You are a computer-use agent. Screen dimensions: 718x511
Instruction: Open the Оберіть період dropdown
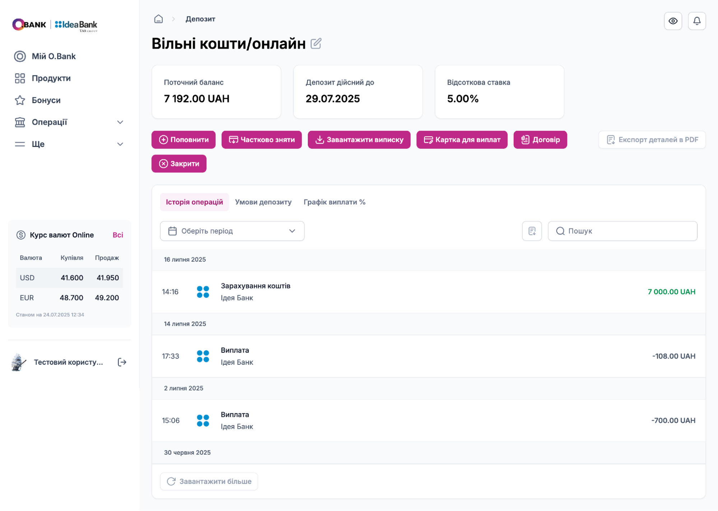(232, 231)
